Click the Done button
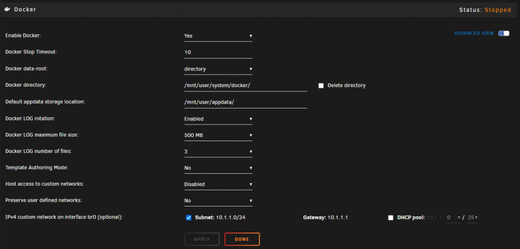Viewport: 520px width, 249px height. point(242,240)
